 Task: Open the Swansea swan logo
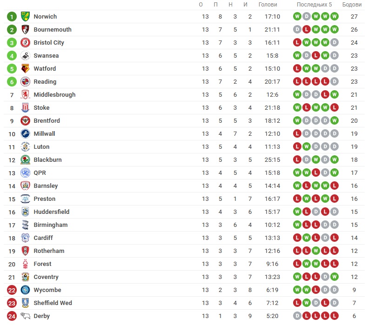[25, 56]
